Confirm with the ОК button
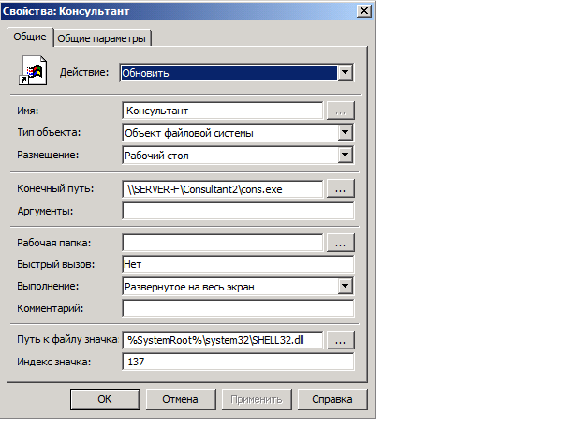 105,399
